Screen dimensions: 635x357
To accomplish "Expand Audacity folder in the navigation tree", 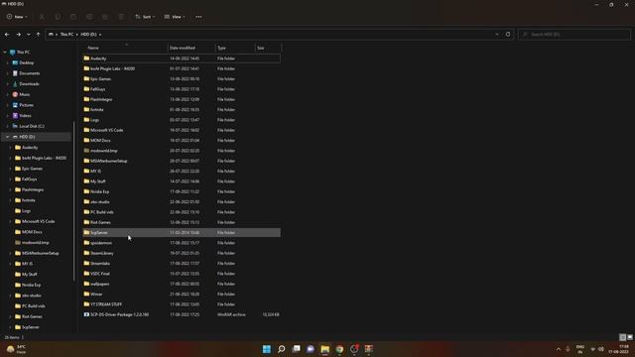I will point(10,148).
